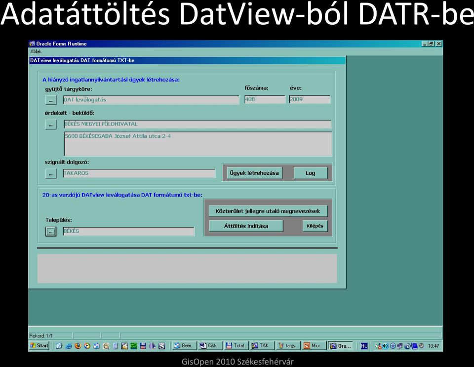Switch to the TAK... taskbar window
This screenshot has width=474, height=367.
(262, 346)
